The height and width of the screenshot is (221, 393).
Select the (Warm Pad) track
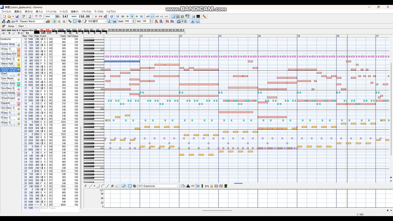click(8, 65)
